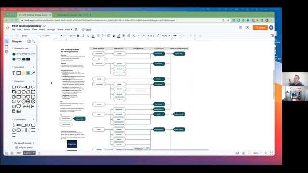Screen dimensions: 308x173
Task: Open the Arrange menu
Action: pos(51,30)
